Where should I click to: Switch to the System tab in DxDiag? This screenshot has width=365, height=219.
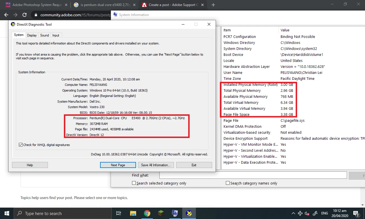(x=19, y=35)
